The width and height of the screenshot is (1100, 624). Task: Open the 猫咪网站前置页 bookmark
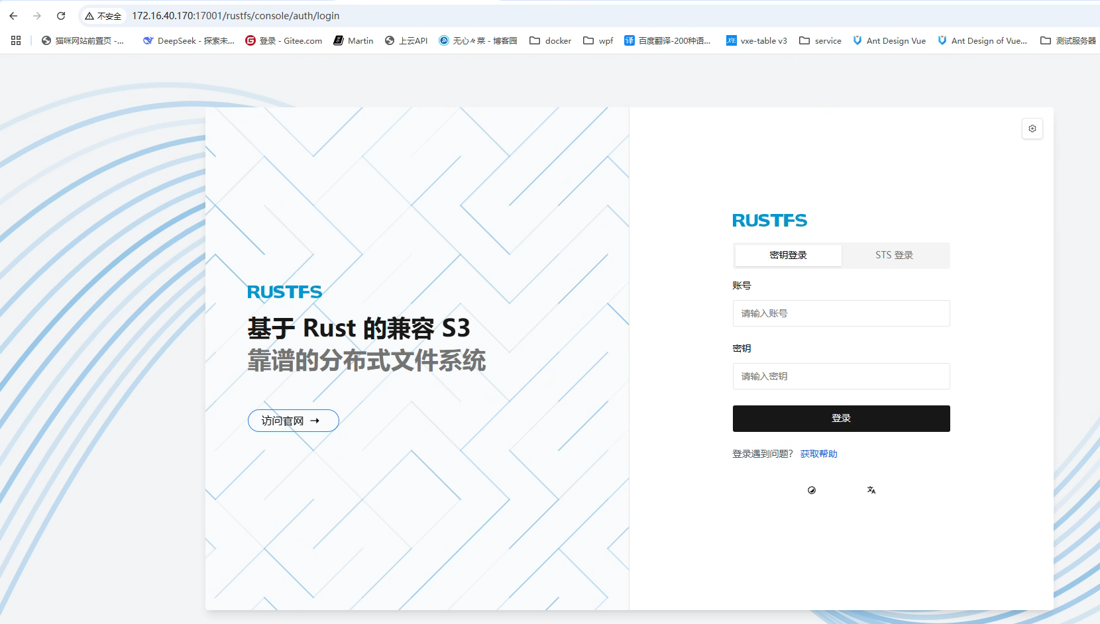pos(83,40)
